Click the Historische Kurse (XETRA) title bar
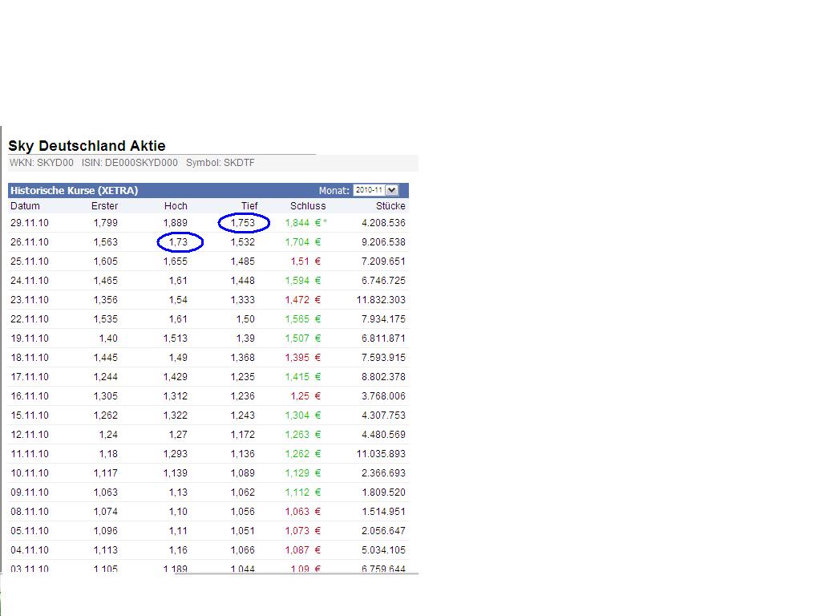This screenshot has height=616, width=821. (74, 191)
